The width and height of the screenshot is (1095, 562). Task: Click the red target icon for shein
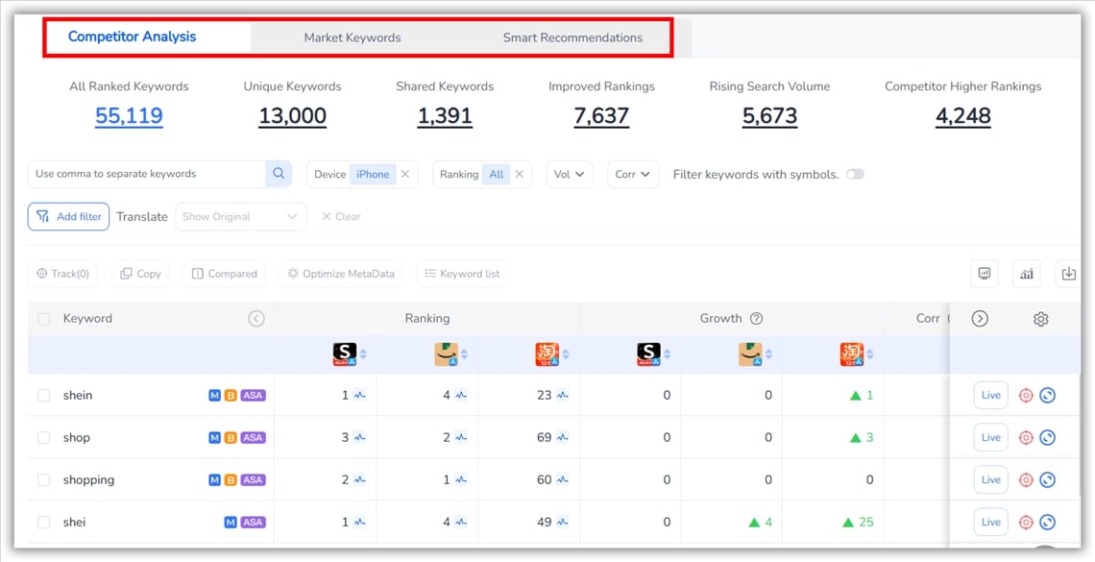click(1026, 396)
